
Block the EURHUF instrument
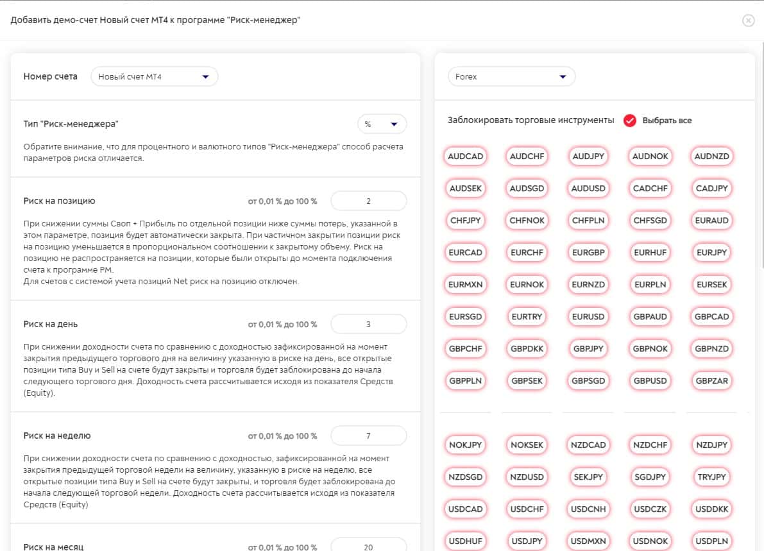650,253
